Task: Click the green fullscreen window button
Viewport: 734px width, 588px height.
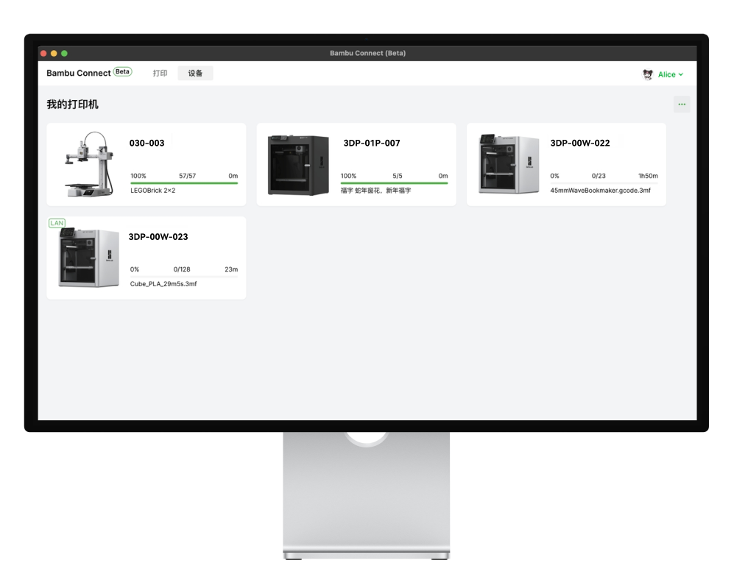Action: tap(64, 53)
